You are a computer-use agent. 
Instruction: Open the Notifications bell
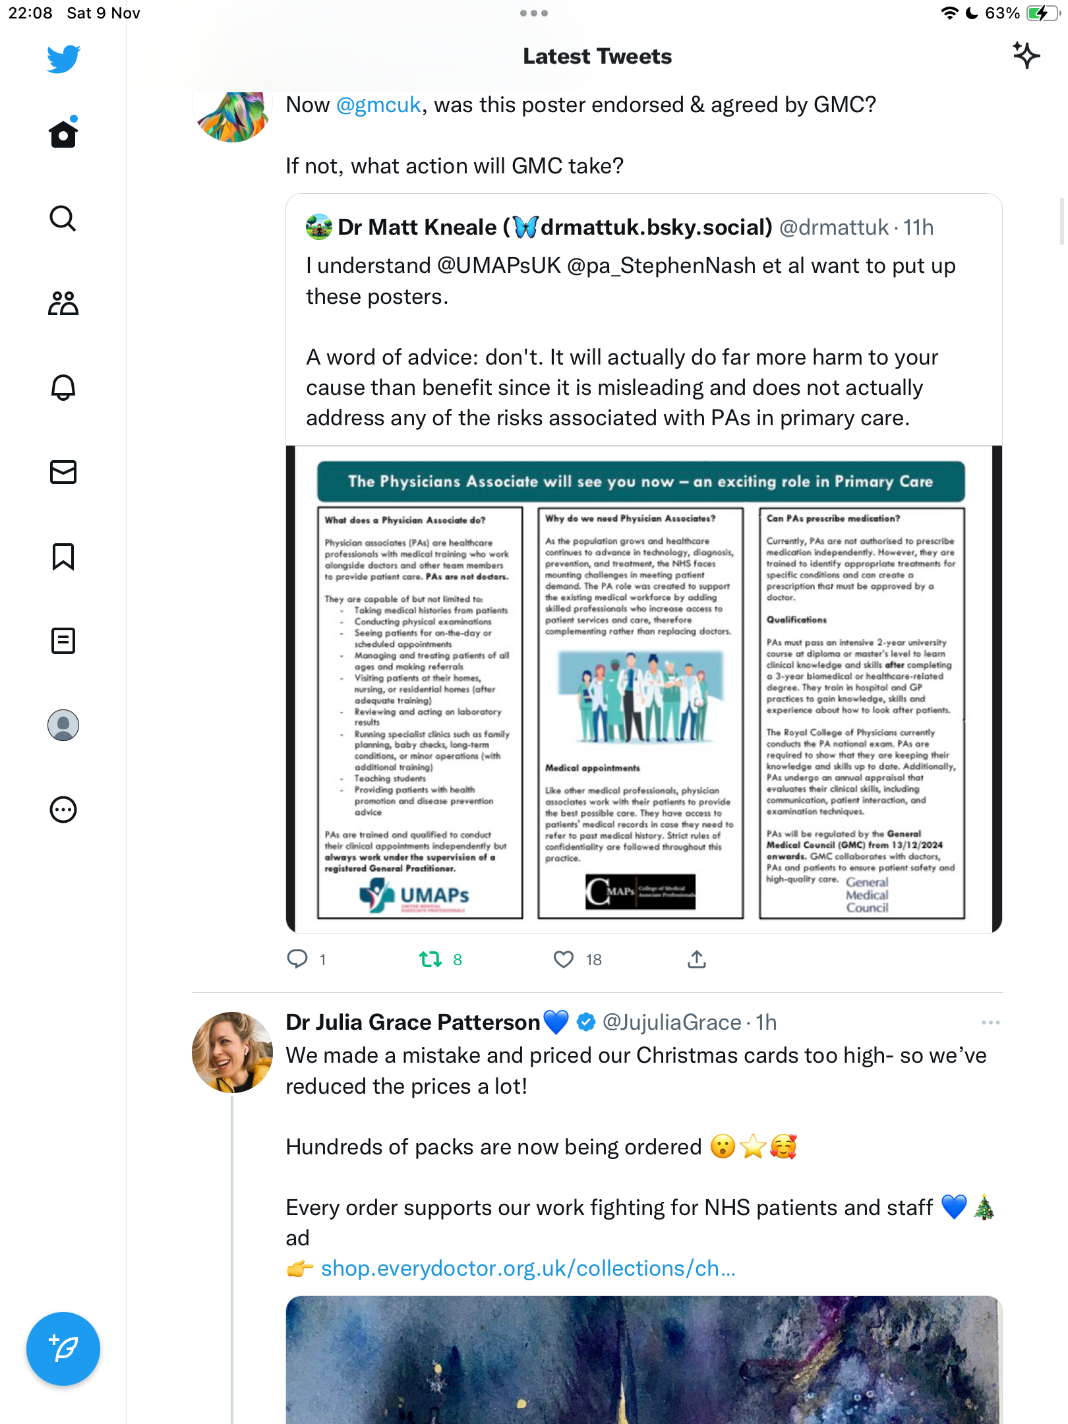(x=63, y=387)
